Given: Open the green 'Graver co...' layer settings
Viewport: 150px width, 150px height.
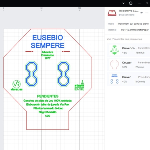Looking at the screenshot, I should click(x=129, y=50).
